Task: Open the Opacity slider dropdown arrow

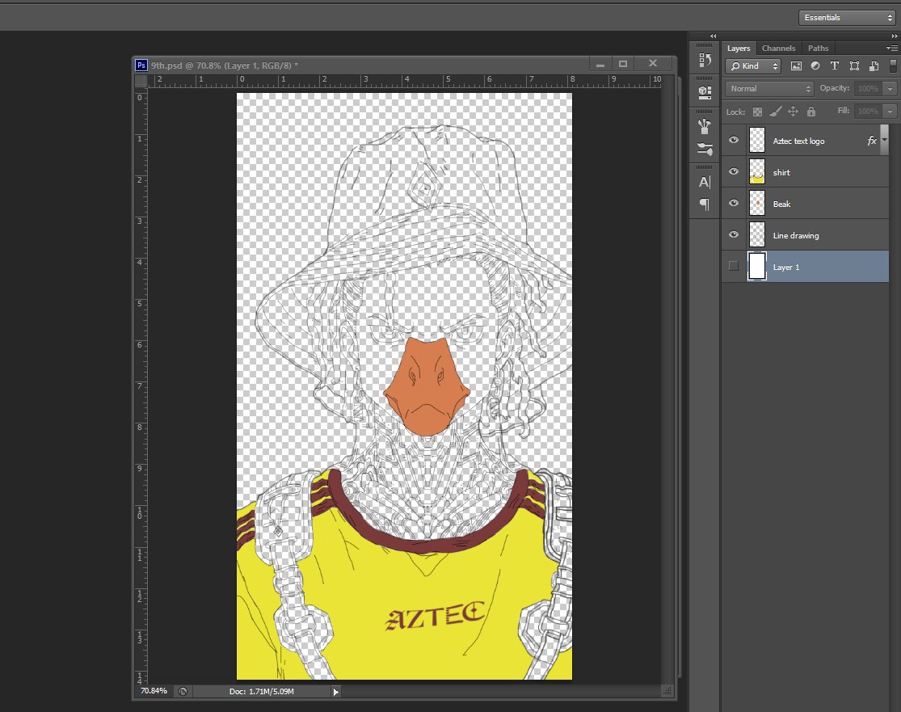Action: click(890, 89)
